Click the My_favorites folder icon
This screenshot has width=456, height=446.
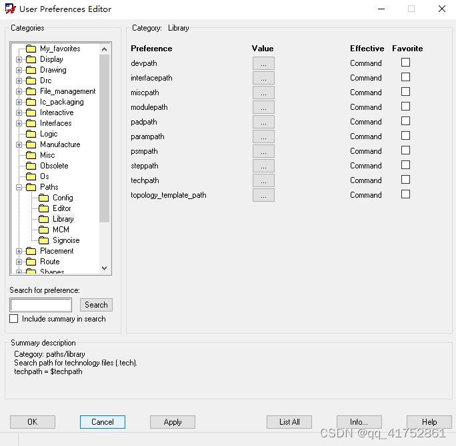pos(31,49)
